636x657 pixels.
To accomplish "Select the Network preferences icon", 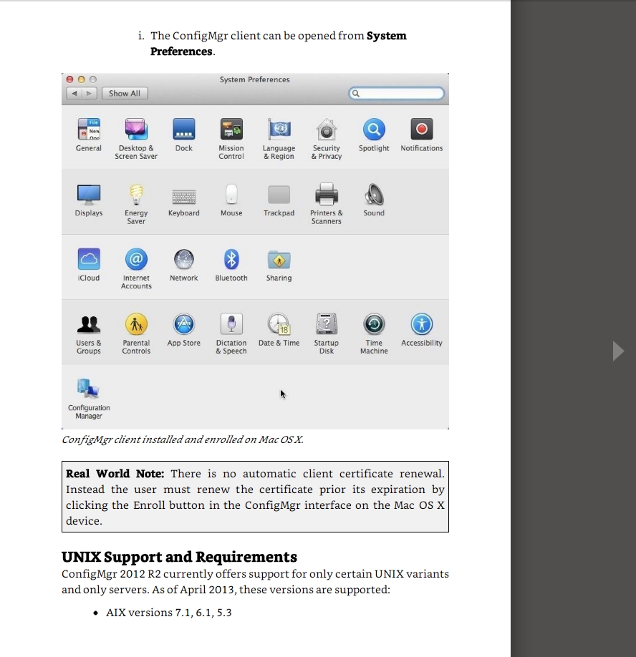I will (184, 259).
